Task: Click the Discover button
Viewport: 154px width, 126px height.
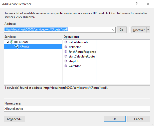Action: point(139,30)
